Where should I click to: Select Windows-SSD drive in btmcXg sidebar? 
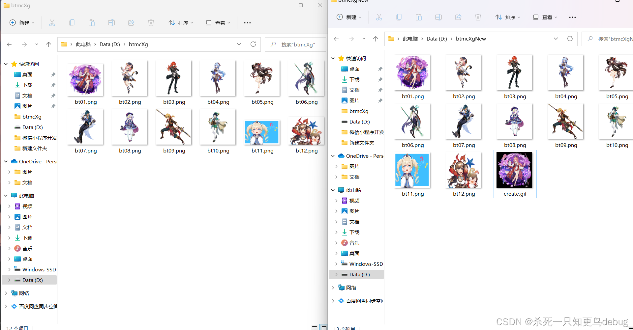[x=35, y=269]
